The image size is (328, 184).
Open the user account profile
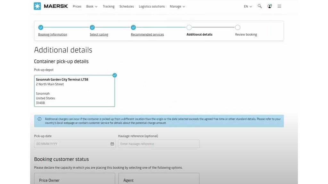click(269, 6)
